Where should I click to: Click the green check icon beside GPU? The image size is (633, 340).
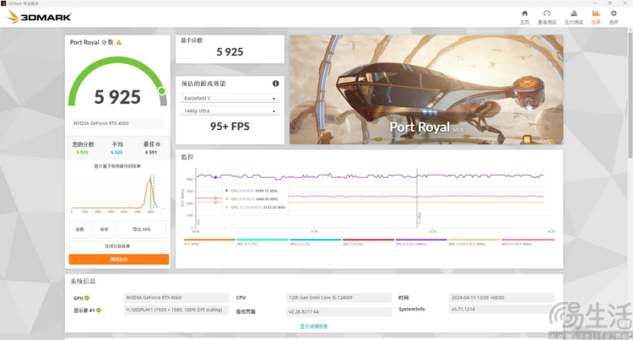pos(87,298)
